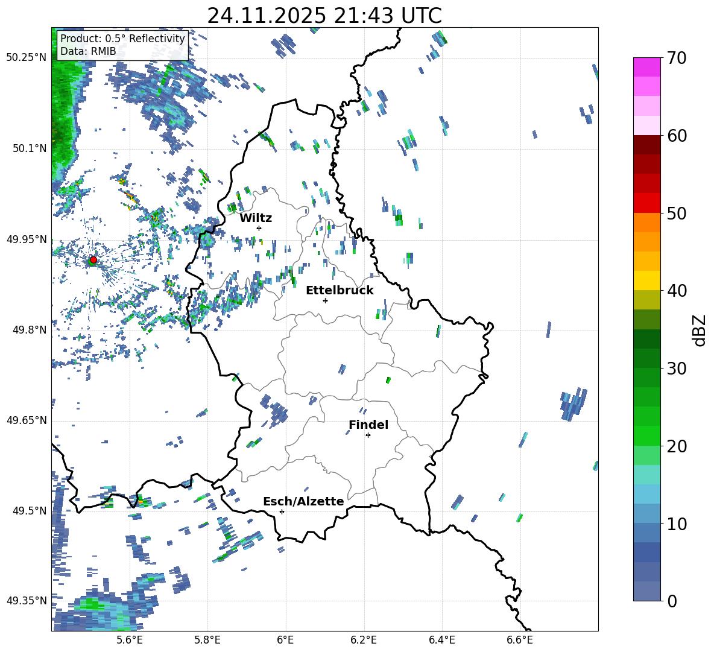
Task: Click the Esch/Alzette city label
Action: point(303,501)
